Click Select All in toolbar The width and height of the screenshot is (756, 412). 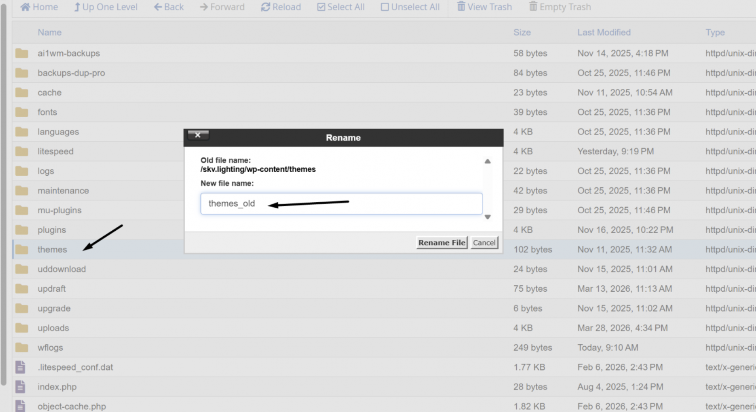pyautogui.click(x=341, y=7)
